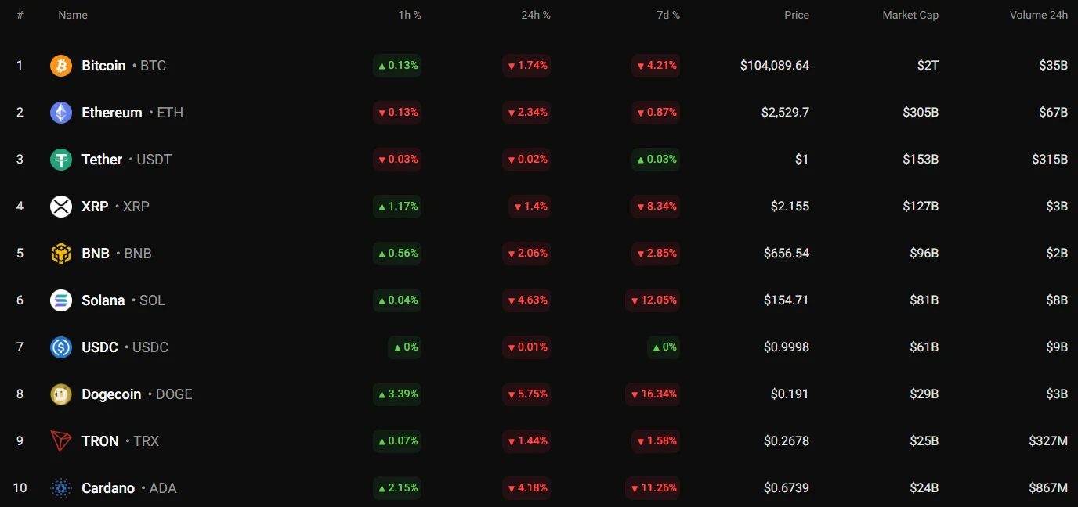Click the Solana logo icon
This screenshot has width=1078, height=507.
click(x=61, y=300)
